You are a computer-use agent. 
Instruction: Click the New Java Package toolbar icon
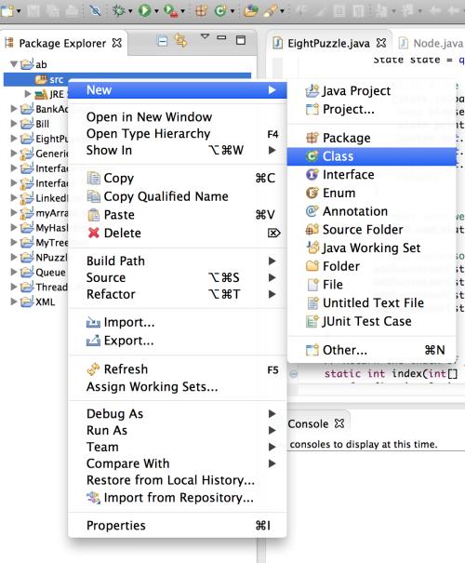click(201, 11)
